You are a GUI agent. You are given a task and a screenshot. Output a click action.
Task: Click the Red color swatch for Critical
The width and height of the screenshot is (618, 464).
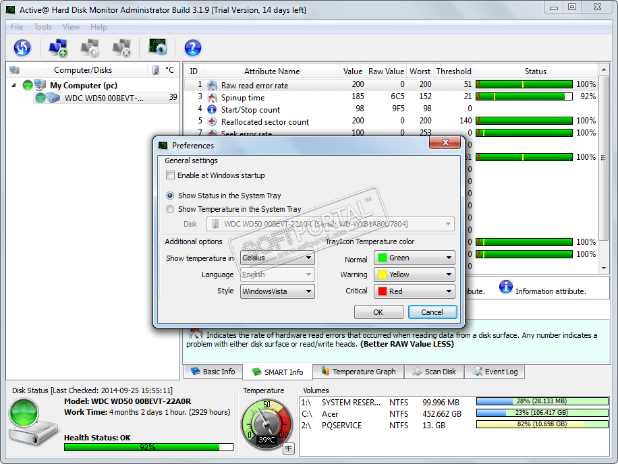pyautogui.click(x=382, y=291)
